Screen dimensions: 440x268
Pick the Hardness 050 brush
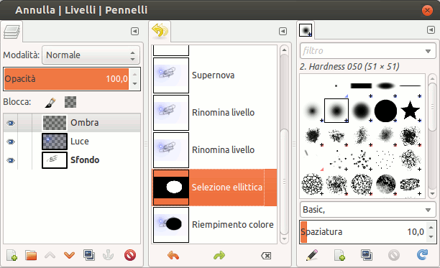point(336,111)
